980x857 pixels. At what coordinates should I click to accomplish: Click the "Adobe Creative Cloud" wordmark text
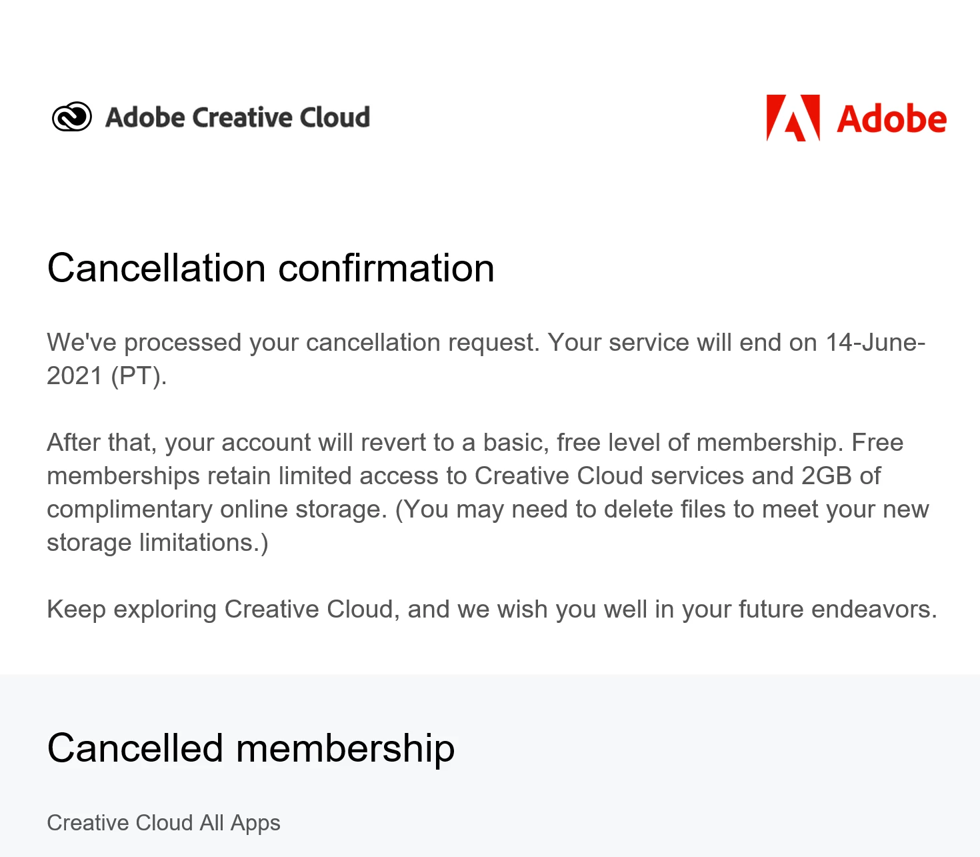click(x=237, y=117)
